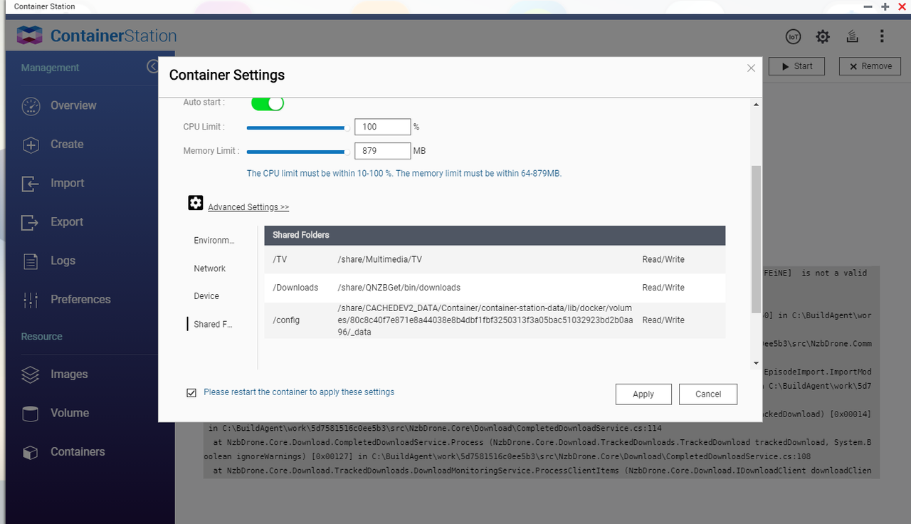Expand Advanced Settings

(x=248, y=206)
